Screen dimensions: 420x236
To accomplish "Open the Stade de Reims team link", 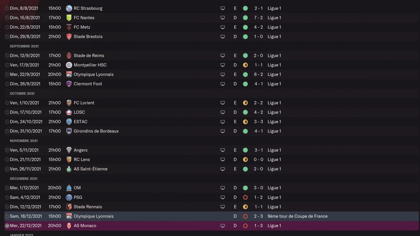I will coord(89,56).
